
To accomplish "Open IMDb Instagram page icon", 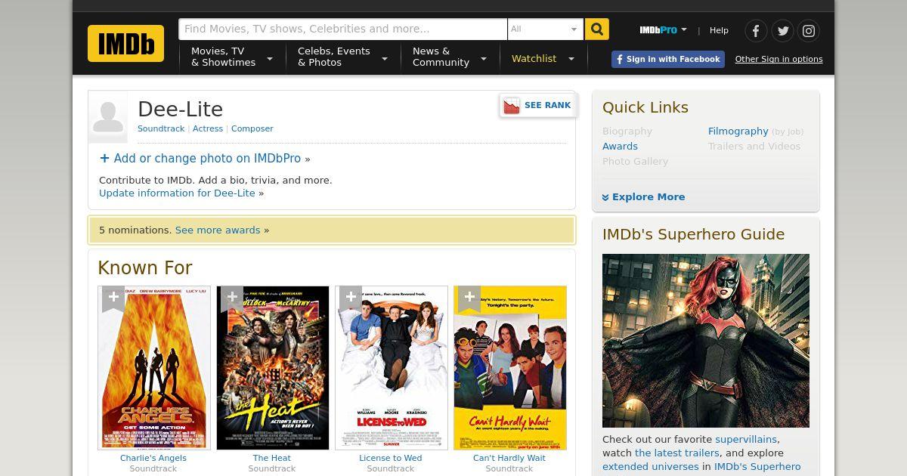I will (x=809, y=31).
